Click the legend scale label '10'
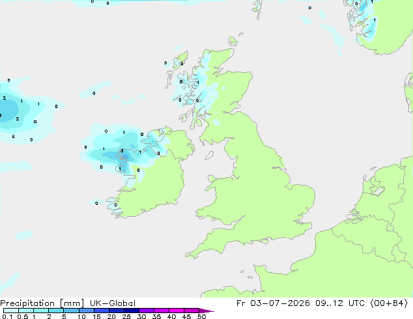The height and width of the screenshot is (319, 413). point(81,316)
